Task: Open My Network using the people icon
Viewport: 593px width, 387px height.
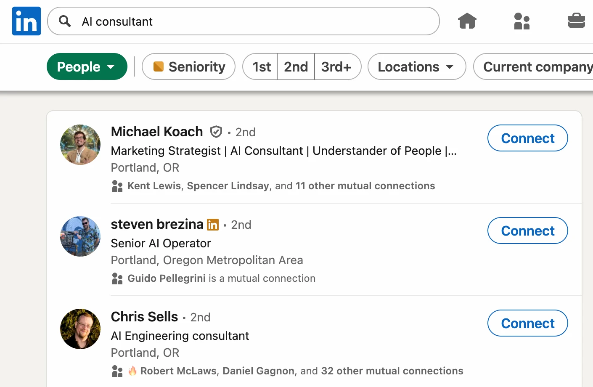Action: click(x=522, y=21)
